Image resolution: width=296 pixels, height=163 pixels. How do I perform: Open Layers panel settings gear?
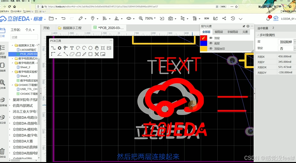pyautogui.click(x=248, y=26)
